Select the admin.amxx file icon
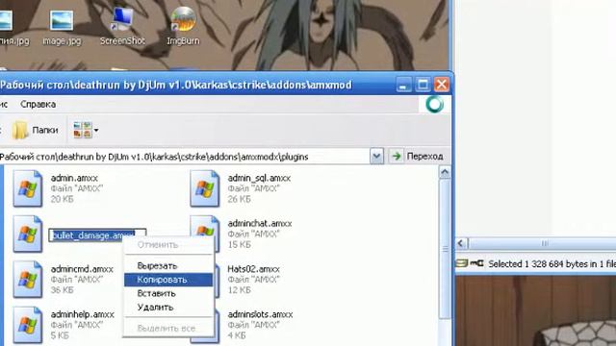The height and width of the screenshot is (346, 616). pyautogui.click(x=28, y=188)
